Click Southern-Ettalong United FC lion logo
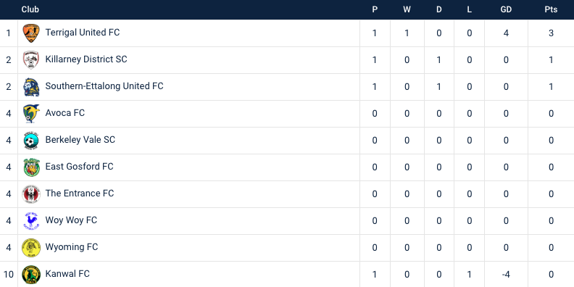Image resolution: width=574 pixels, height=287 pixels. pyautogui.click(x=31, y=87)
